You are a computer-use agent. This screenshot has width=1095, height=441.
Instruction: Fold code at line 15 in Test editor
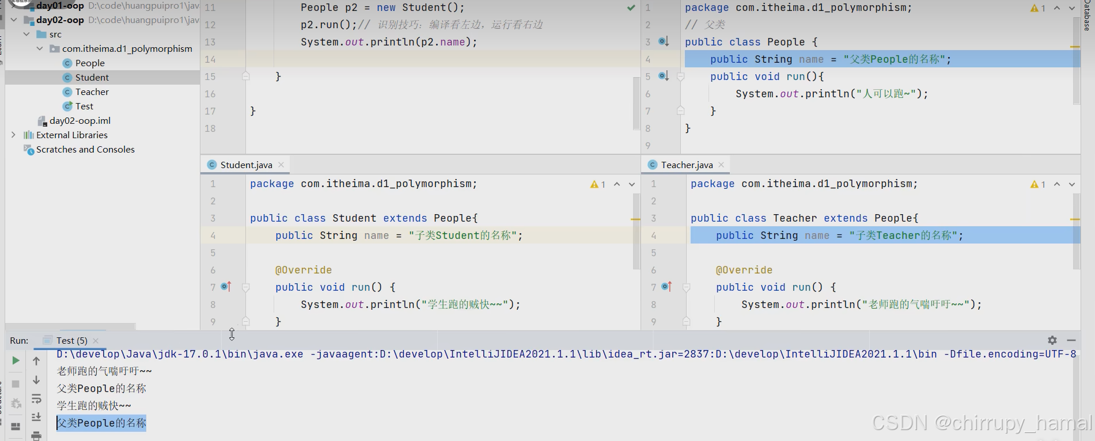coord(246,76)
